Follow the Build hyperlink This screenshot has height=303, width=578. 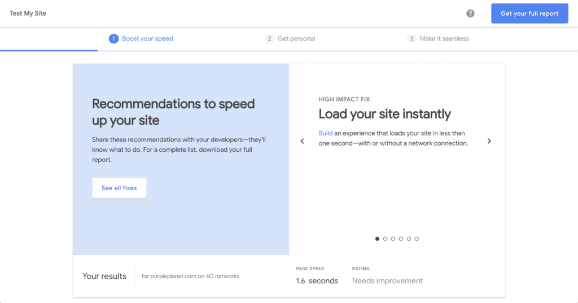tap(325, 133)
